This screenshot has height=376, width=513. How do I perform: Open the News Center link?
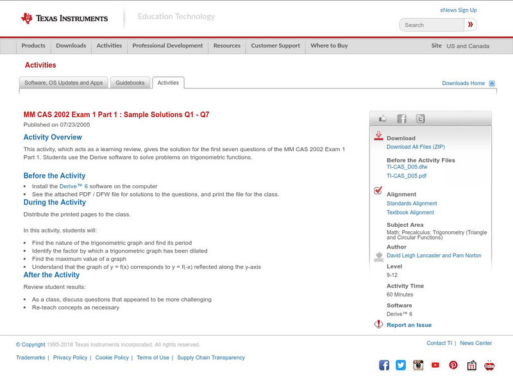476,343
